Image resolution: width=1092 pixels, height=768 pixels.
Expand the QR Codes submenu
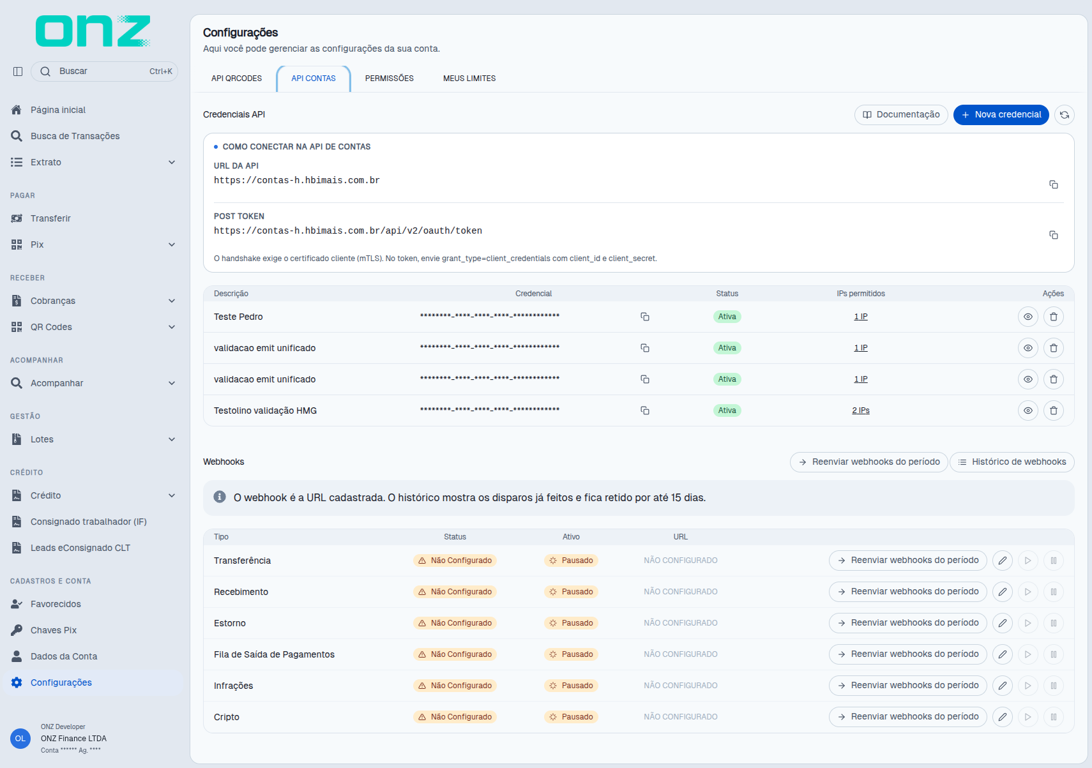click(93, 327)
